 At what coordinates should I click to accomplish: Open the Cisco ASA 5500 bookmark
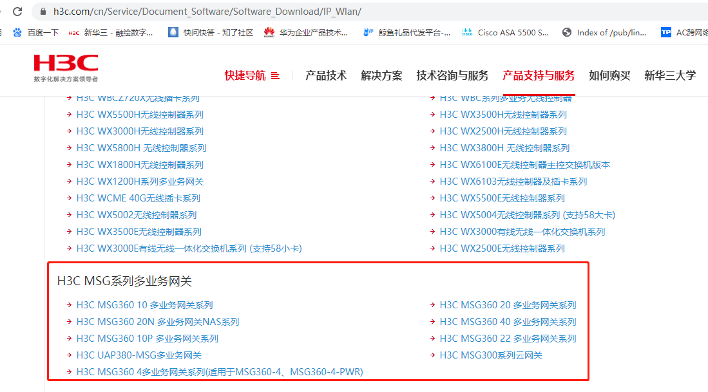505,32
